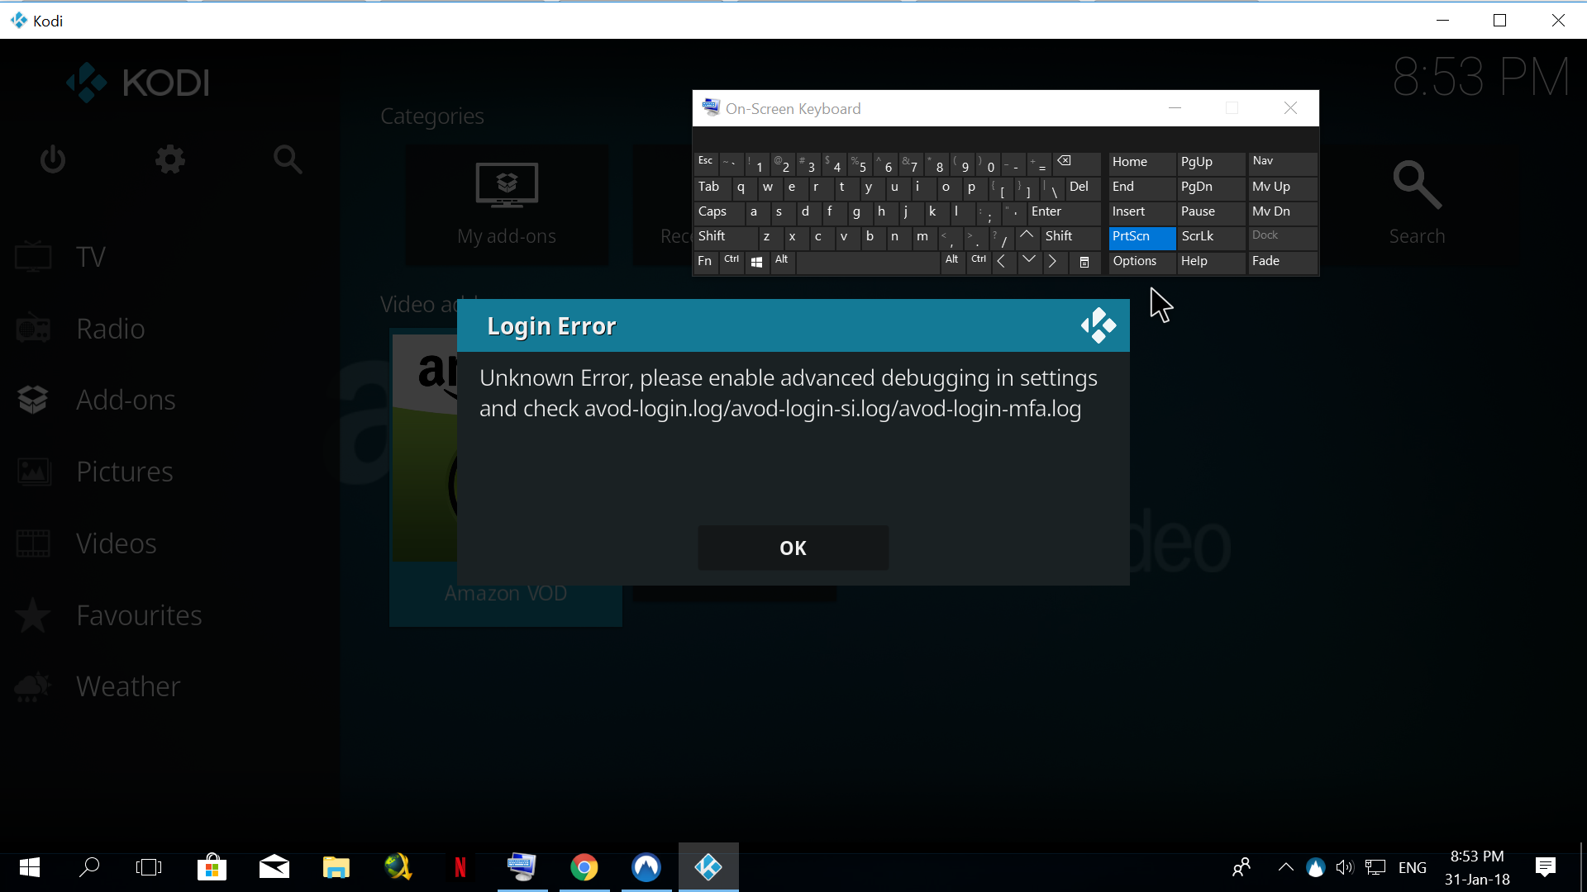Image resolution: width=1587 pixels, height=892 pixels.
Task: Open My add-ons category tile
Action: (x=507, y=205)
